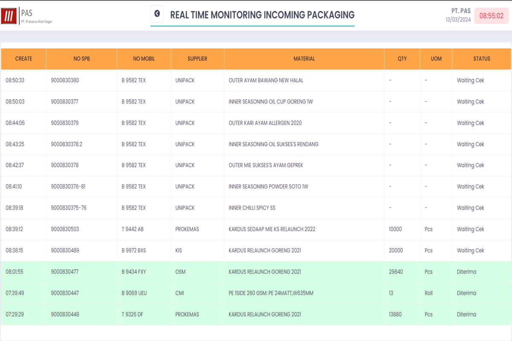Viewport: 512px width, 341px height.
Task: Select the OUTER KARI AYAM ALLERGEN 2020 material
Action: point(265,123)
